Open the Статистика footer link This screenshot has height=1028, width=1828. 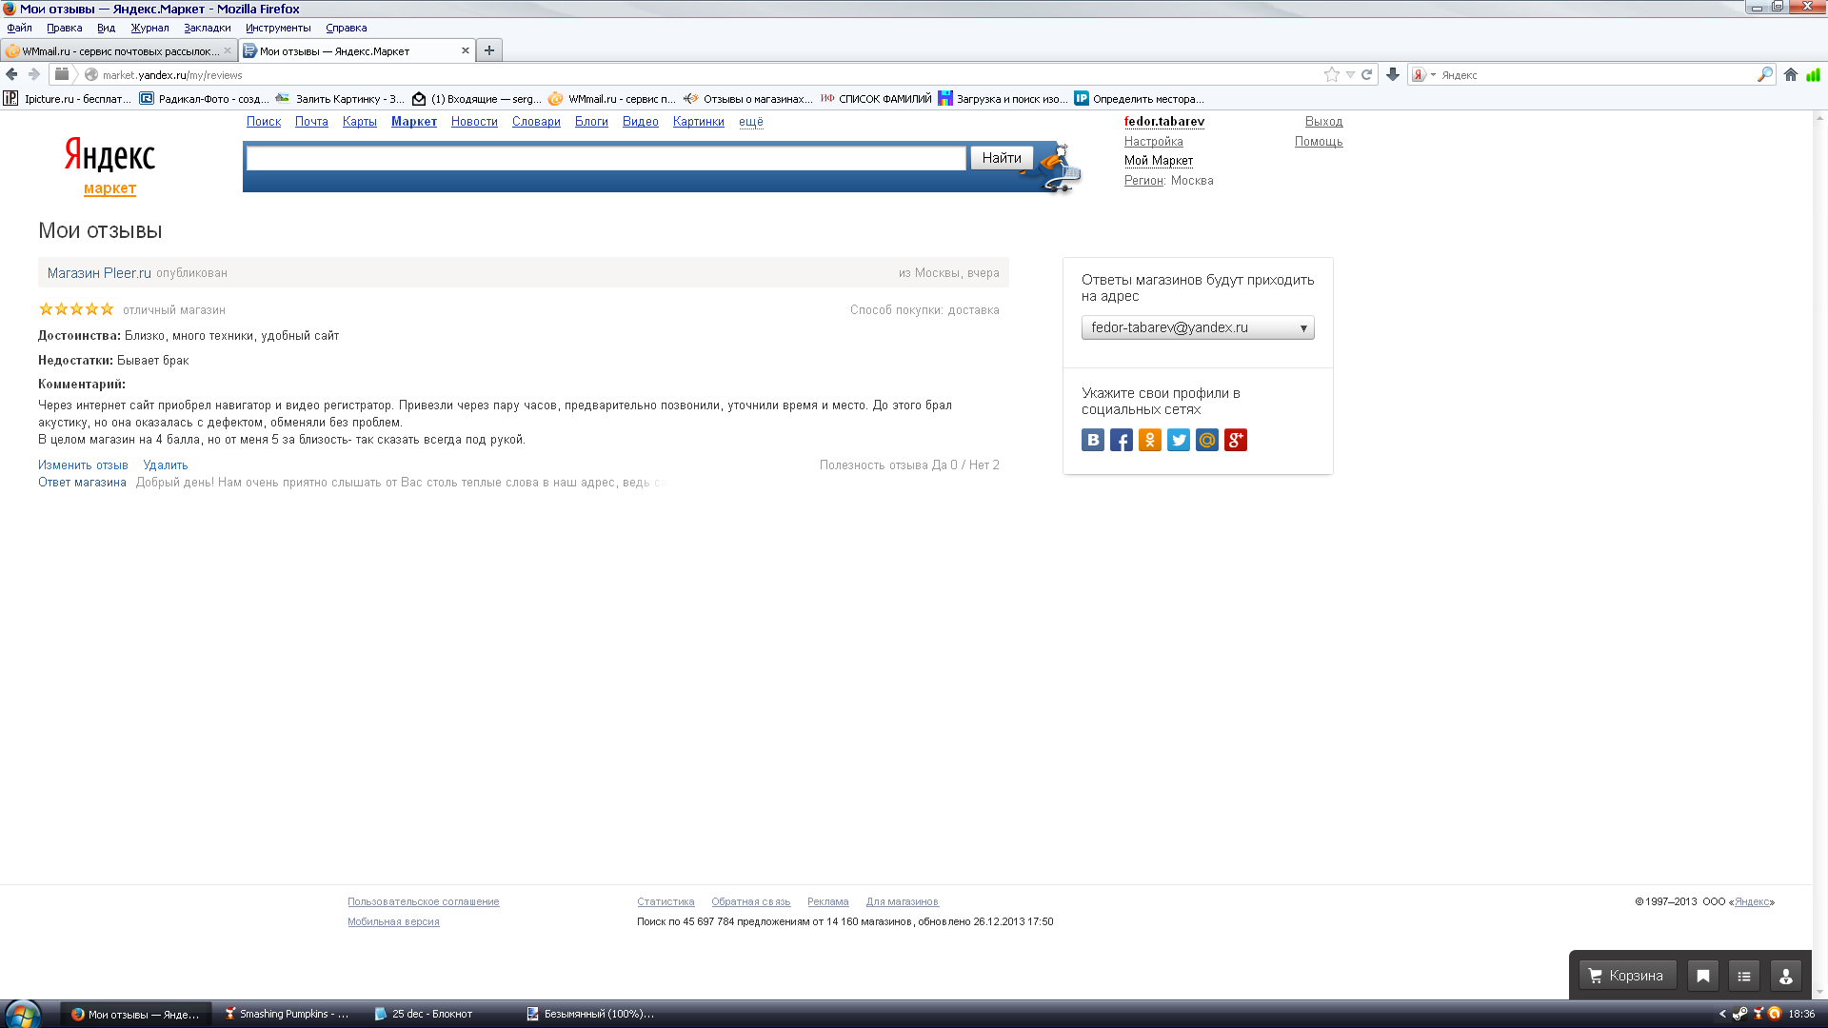pyautogui.click(x=666, y=901)
